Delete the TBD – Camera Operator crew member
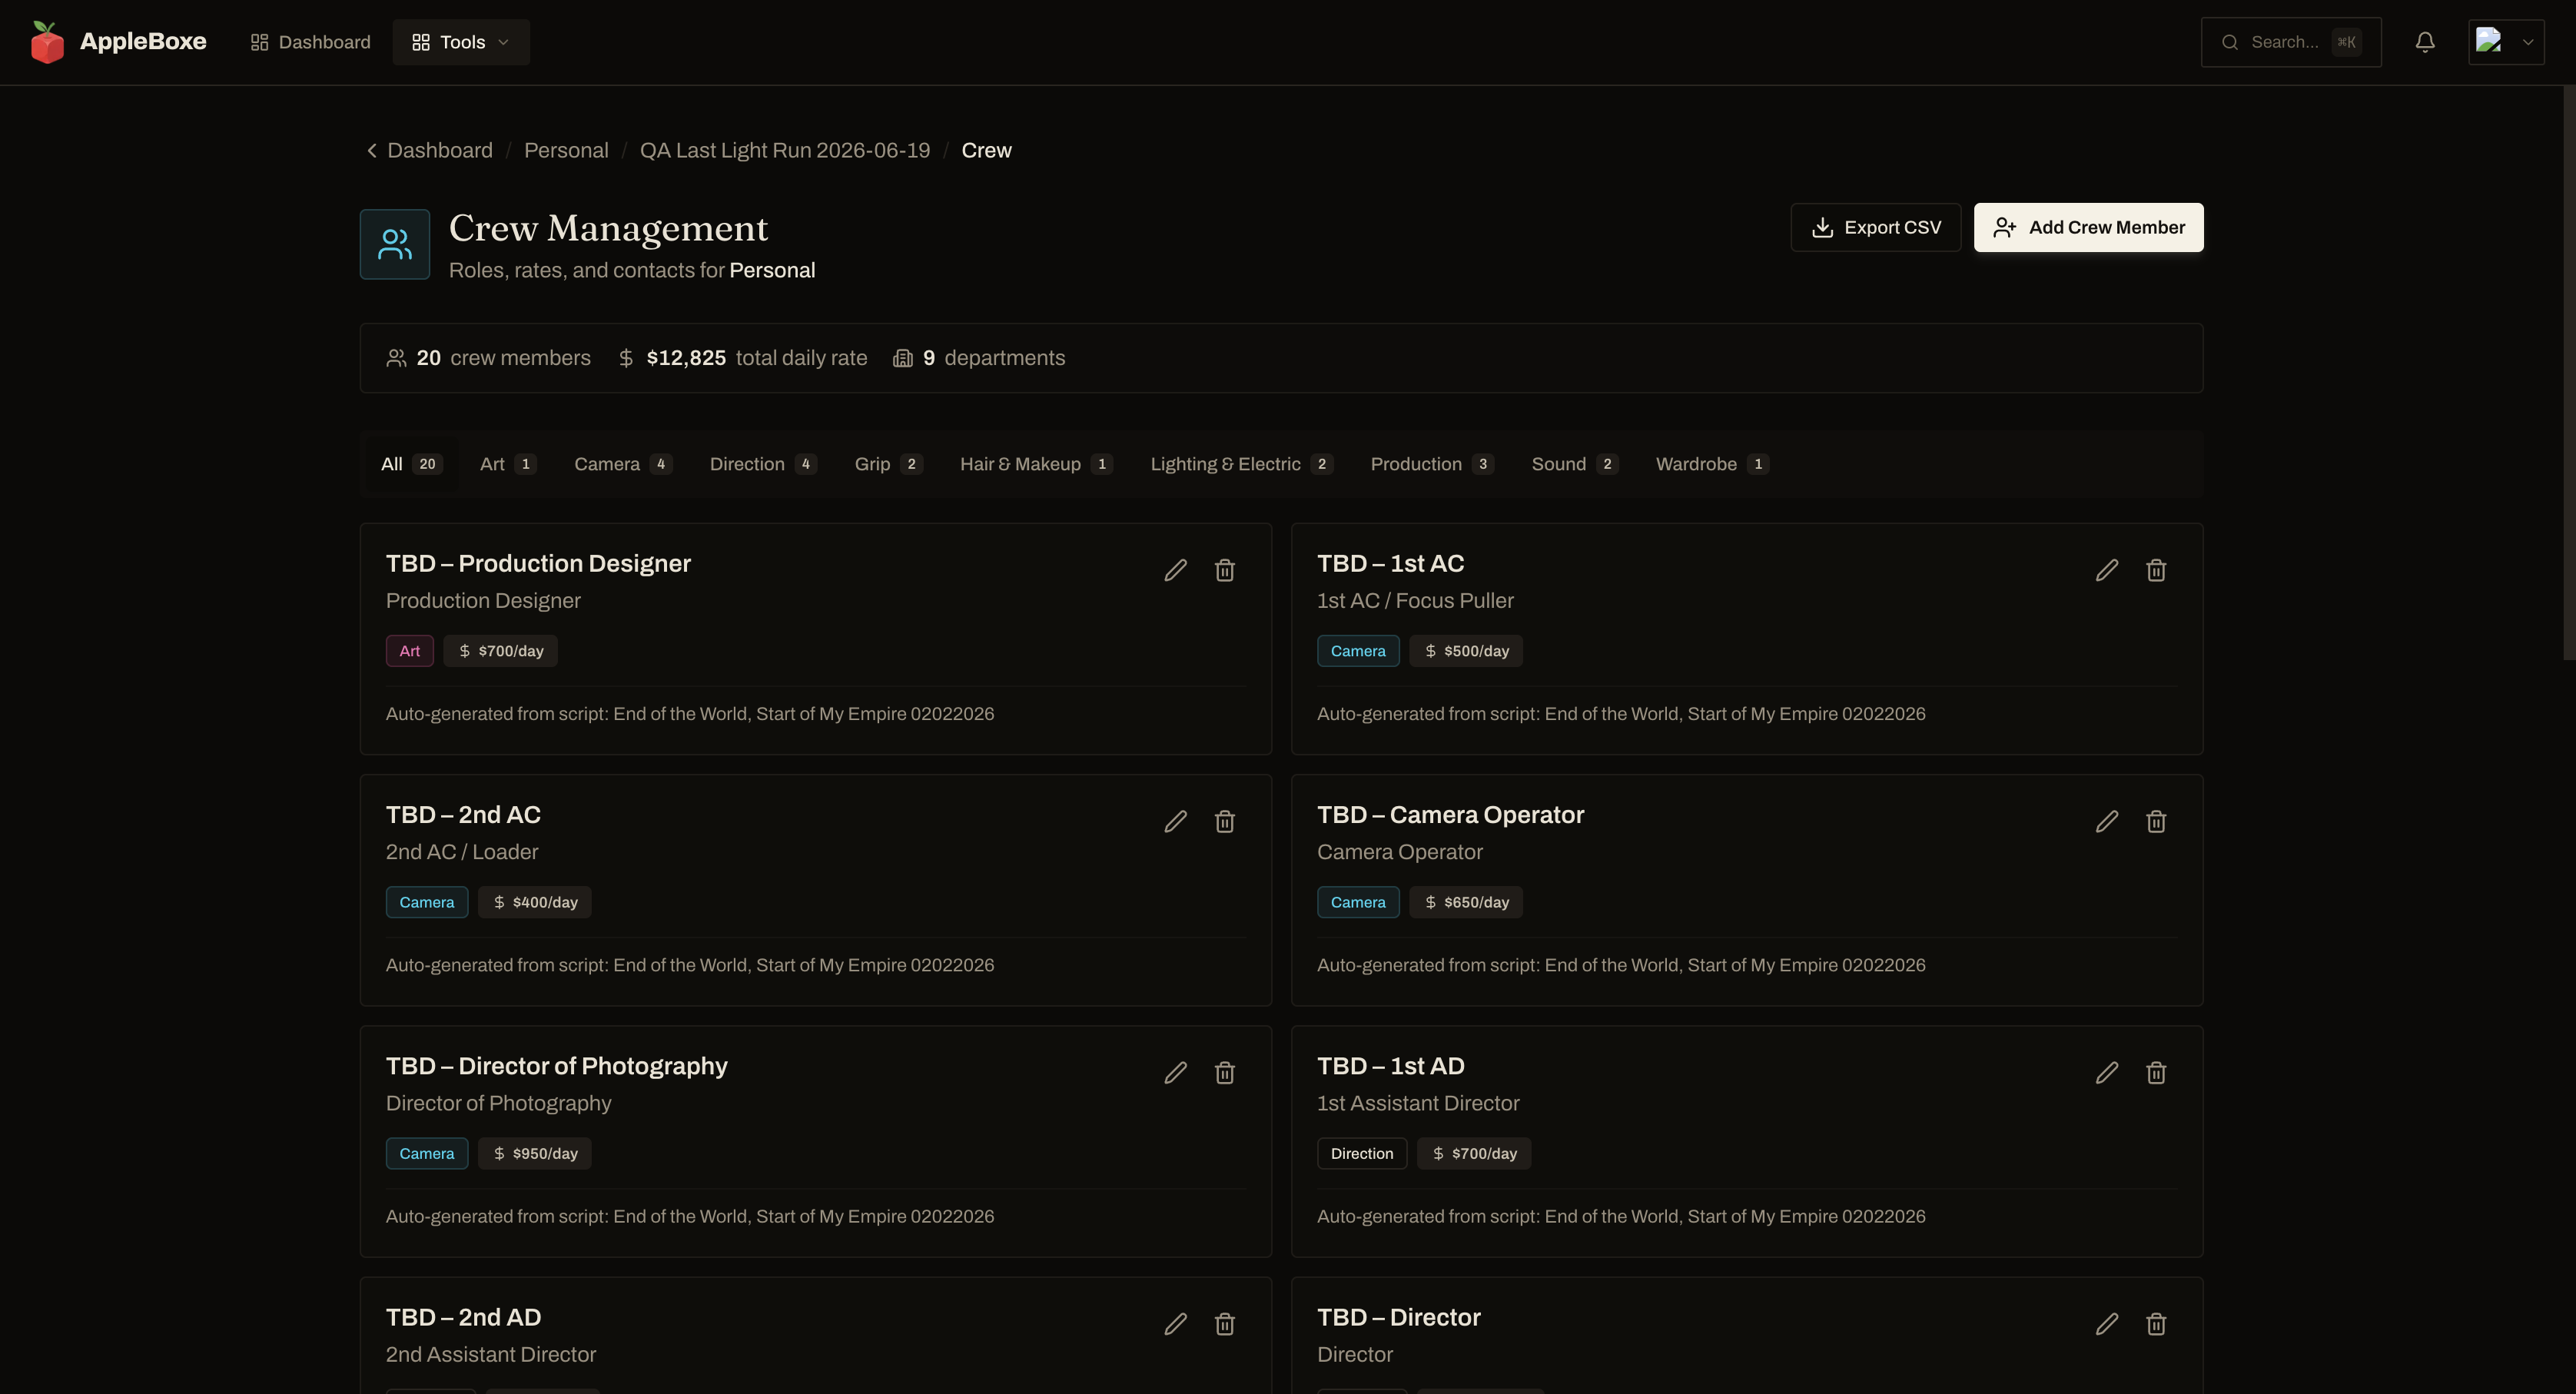 (2155, 821)
